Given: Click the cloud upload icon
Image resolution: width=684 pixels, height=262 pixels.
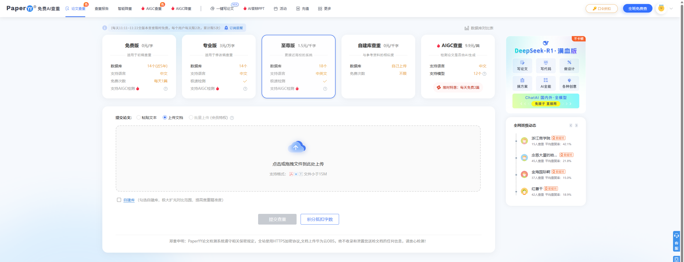Looking at the screenshot, I should click(297, 147).
